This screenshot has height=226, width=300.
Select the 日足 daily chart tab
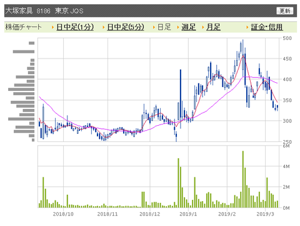pyautogui.click(x=164, y=27)
